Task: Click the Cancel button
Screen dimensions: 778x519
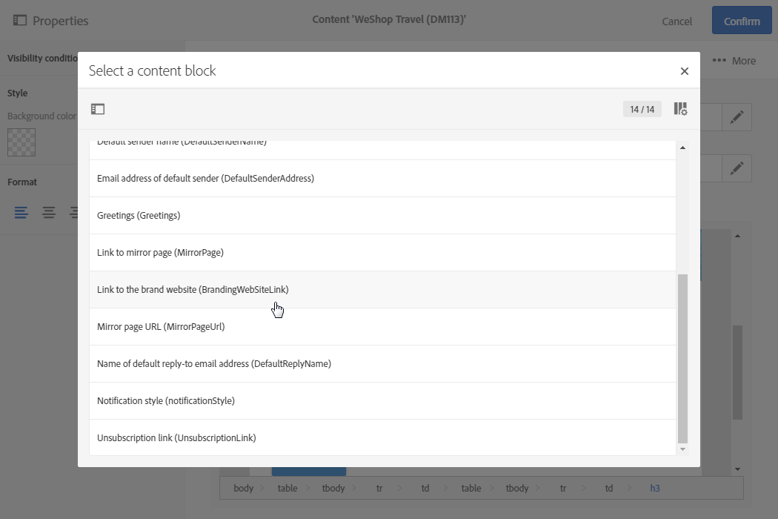Action: tap(676, 22)
